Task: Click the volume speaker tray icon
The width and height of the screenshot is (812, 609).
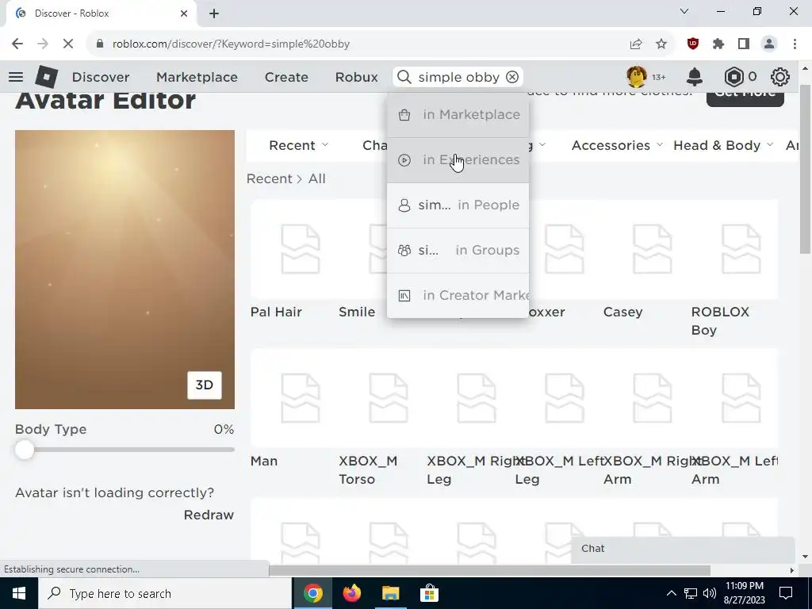Action: pos(710,593)
